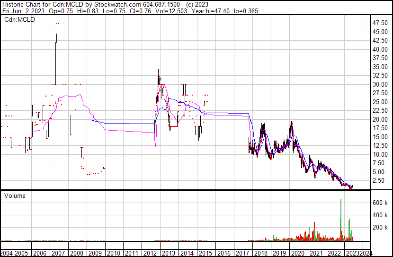Click the 2018 year label
The image size is (393, 257).
[260, 254]
